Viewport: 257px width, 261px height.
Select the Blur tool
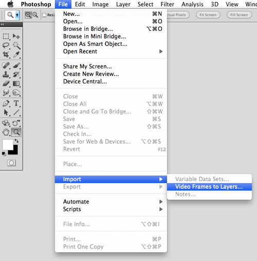(x=6, y=93)
